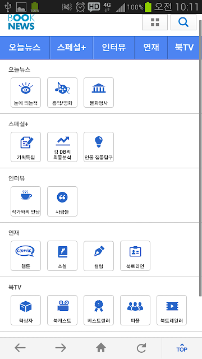The width and height of the screenshot is (202, 359).
Task: Open the 눈에 띄는책 eye icon tile
Action: click(x=26, y=93)
